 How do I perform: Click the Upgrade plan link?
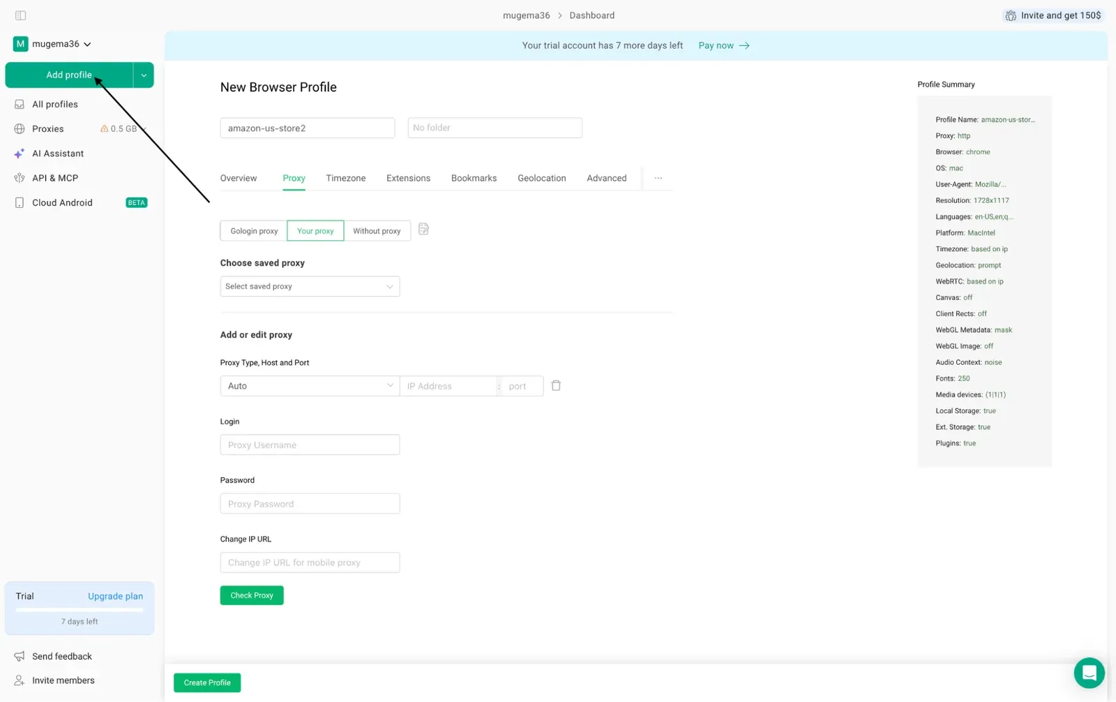click(x=115, y=596)
